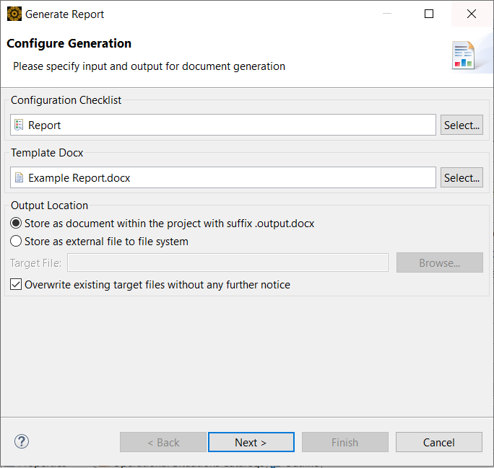Choose Store as document within the project
The width and height of the screenshot is (494, 468).
click(x=16, y=224)
